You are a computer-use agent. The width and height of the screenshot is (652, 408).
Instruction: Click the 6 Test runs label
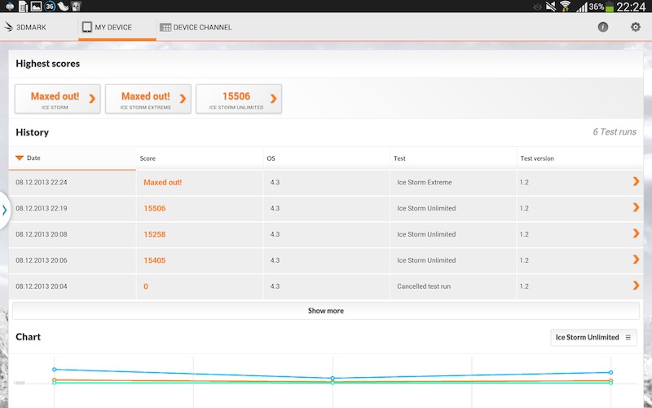tap(615, 132)
